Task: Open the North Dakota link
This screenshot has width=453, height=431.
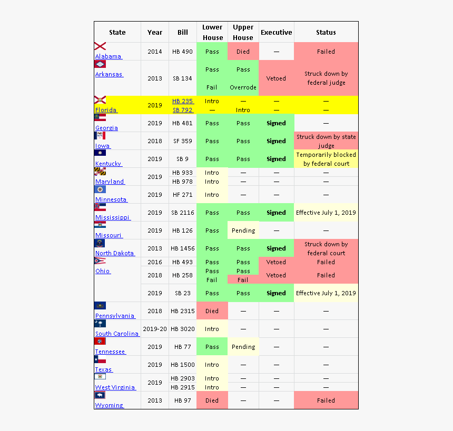Action: pos(115,253)
